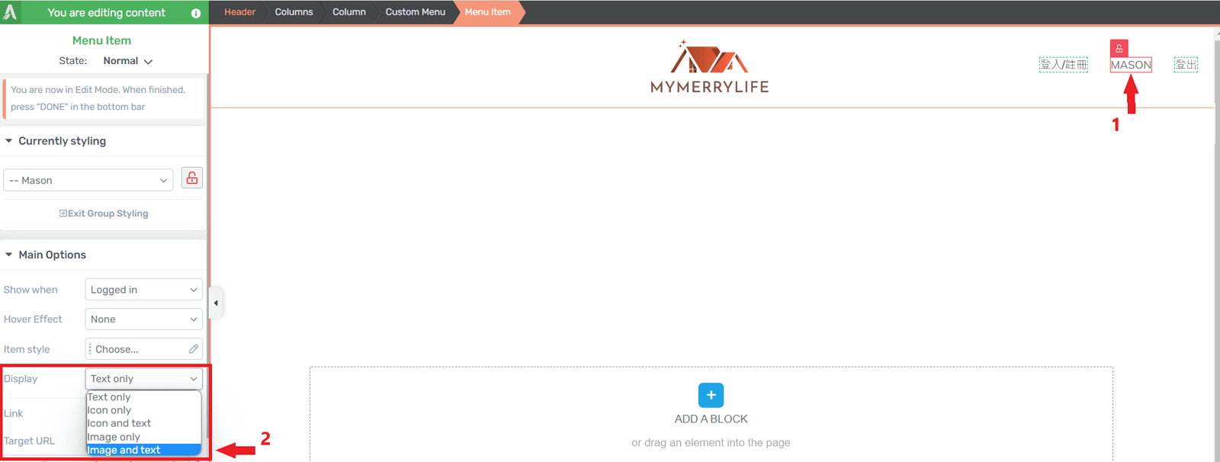
Task: Click the lock badge above MASON menu item
Action: [1119, 48]
